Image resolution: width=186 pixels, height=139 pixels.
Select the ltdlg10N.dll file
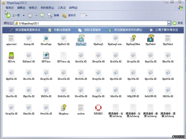(x=133, y=92)
